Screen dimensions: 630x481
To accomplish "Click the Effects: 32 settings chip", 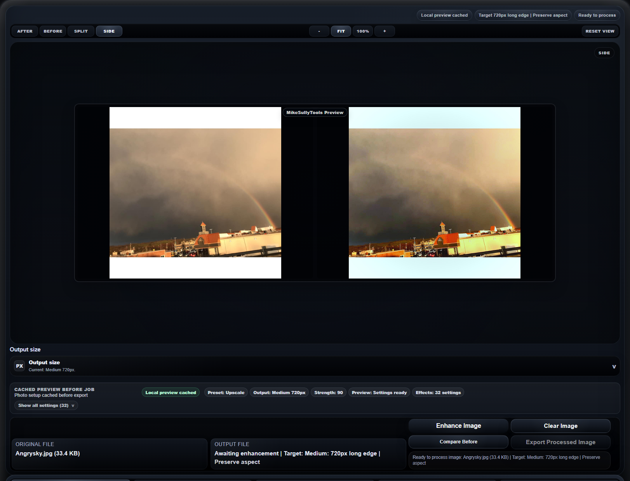I will click(x=438, y=393).
